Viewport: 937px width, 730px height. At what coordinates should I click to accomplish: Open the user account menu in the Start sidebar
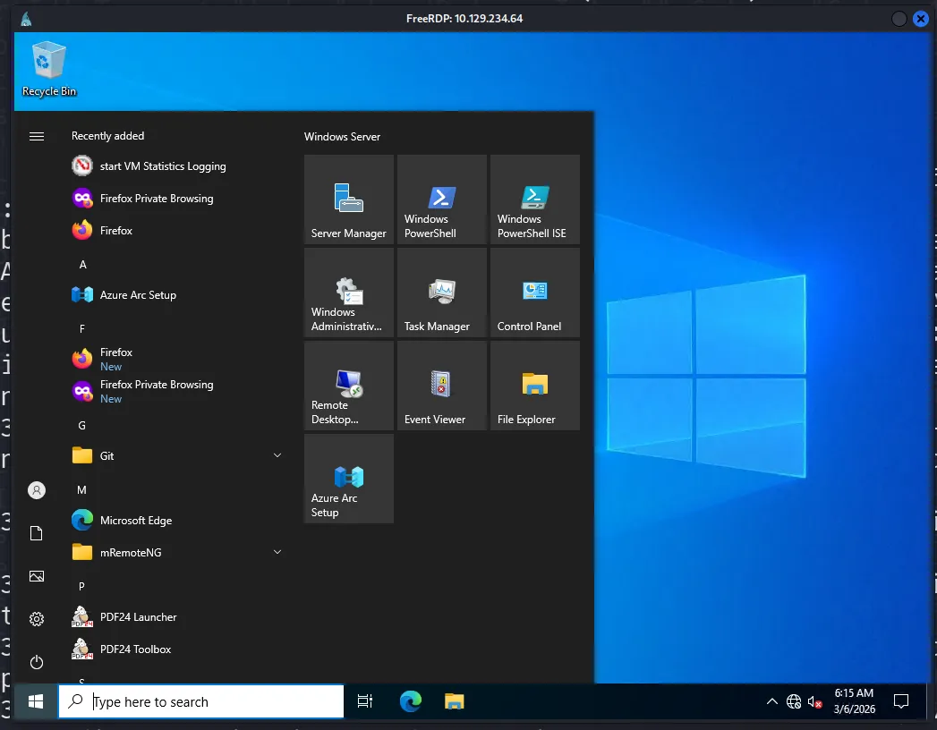tap(37, 490)
